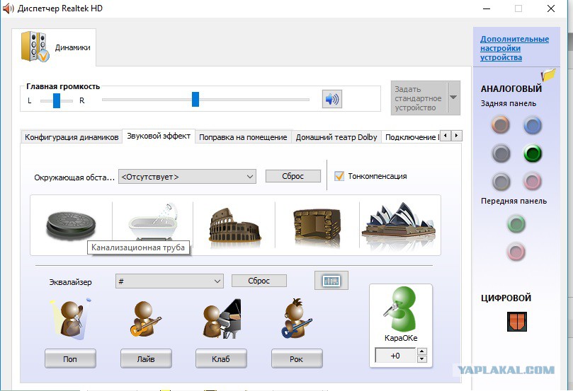Expand the default device dropdown arrow
The width and height of the screenshot is (573, 391).
pos(453,98)
